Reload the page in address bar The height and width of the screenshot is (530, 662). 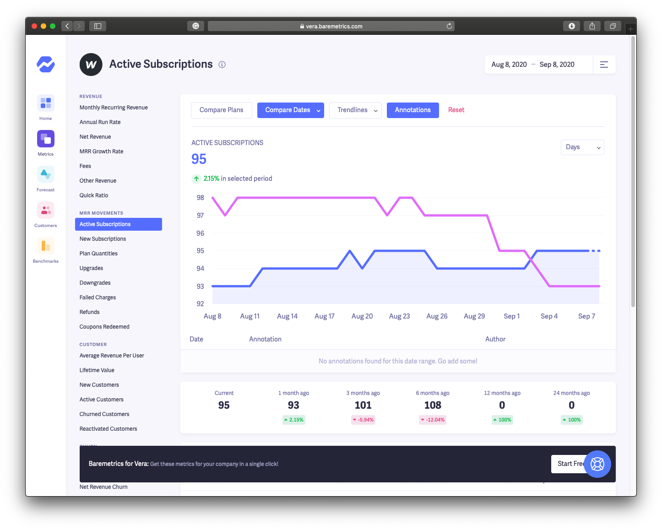point(449,26)
